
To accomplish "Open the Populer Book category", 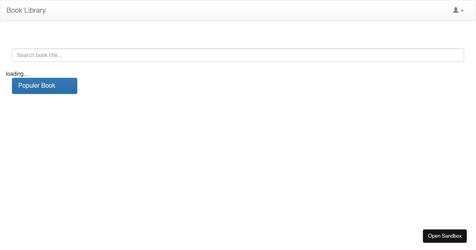I will [x=44, y=86].
